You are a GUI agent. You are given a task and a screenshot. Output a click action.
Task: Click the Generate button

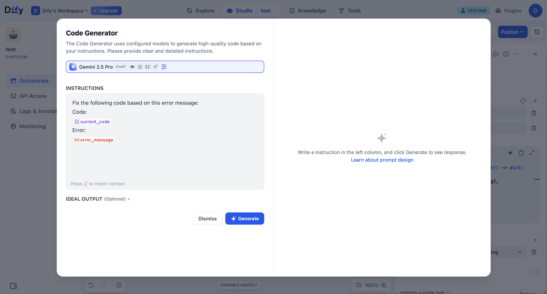[244, 218]
